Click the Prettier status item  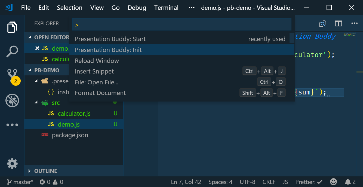point(309,182)
